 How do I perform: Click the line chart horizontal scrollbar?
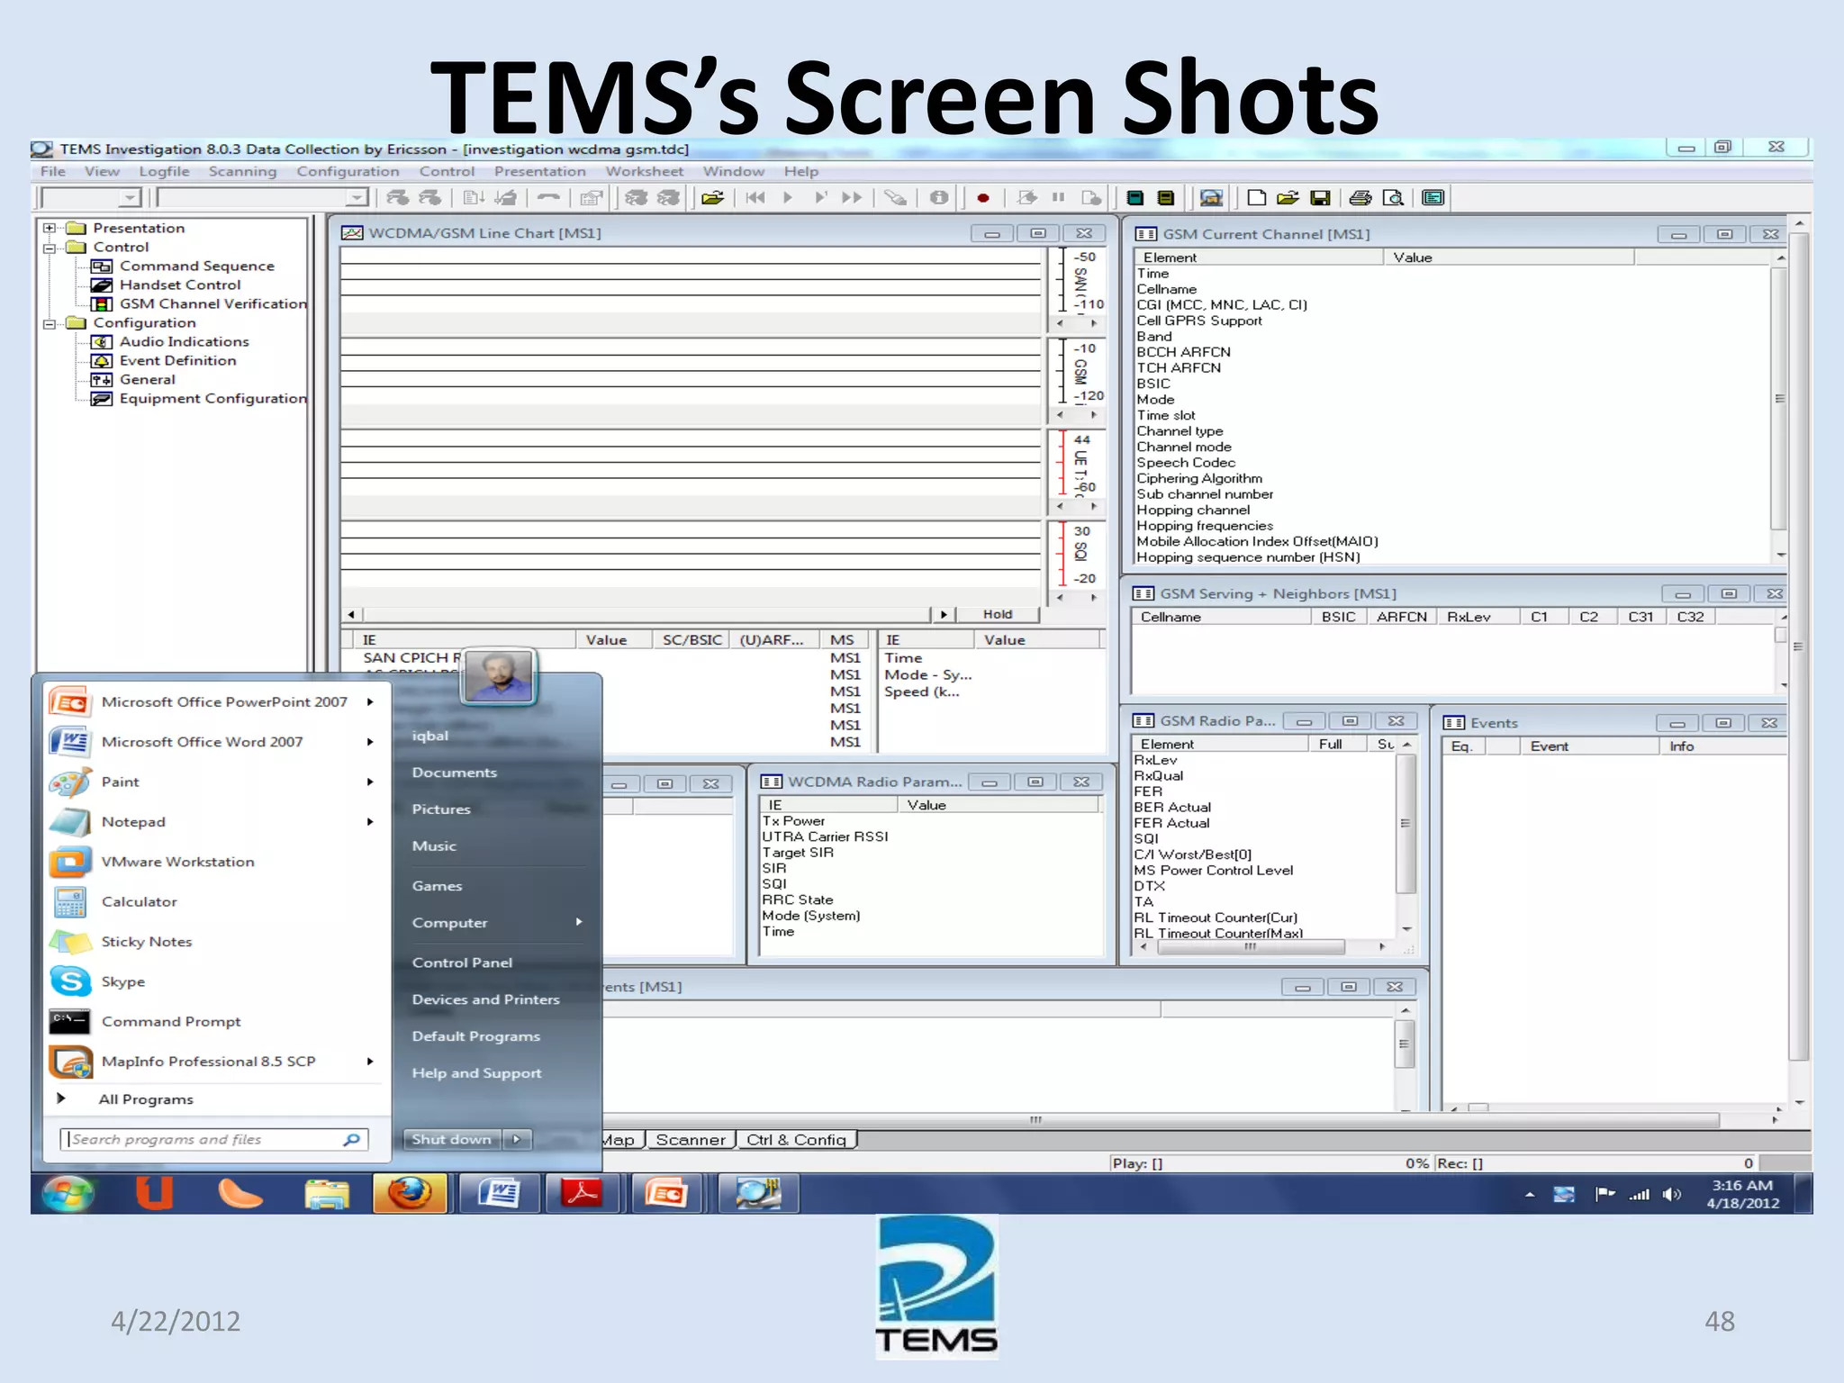(646, 614)
